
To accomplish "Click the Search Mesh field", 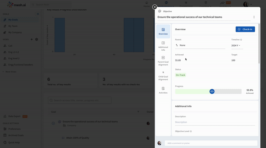I will point(51,5).
